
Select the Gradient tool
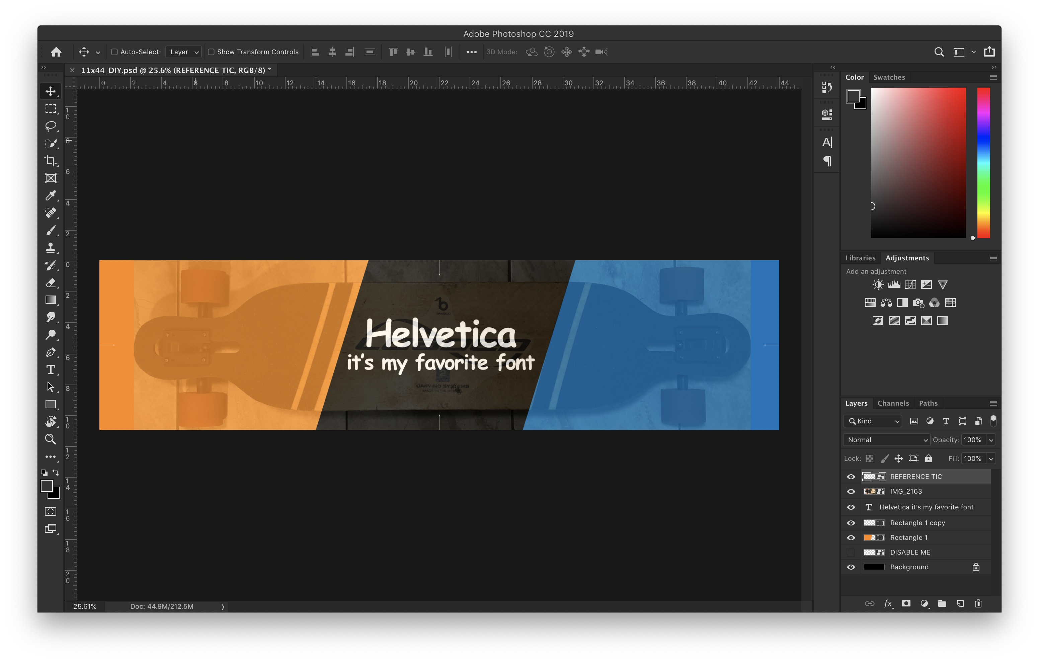(51, 300)
